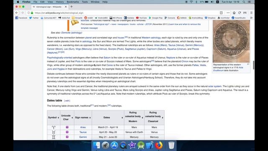Open the Apple menu
The image size is (268, 151).
pyautogui.click(x=18, y=2)
